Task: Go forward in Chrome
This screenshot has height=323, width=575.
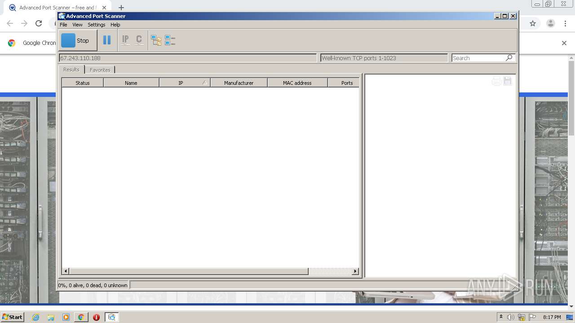Action: (x=24, y=23)
